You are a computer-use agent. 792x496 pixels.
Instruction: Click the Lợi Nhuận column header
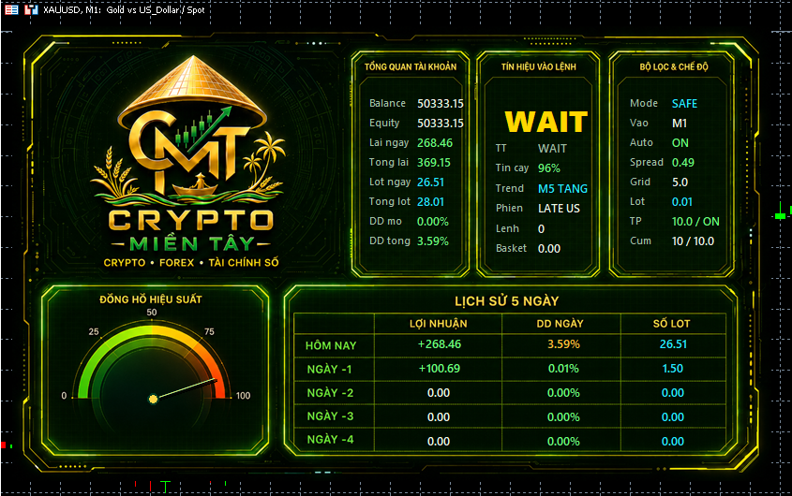coord(438,324)
